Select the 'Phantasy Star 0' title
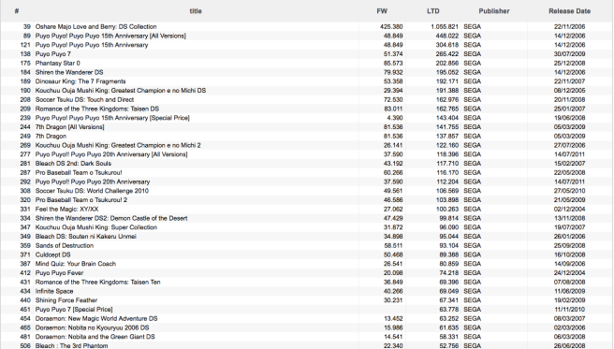 click(58, 63)
